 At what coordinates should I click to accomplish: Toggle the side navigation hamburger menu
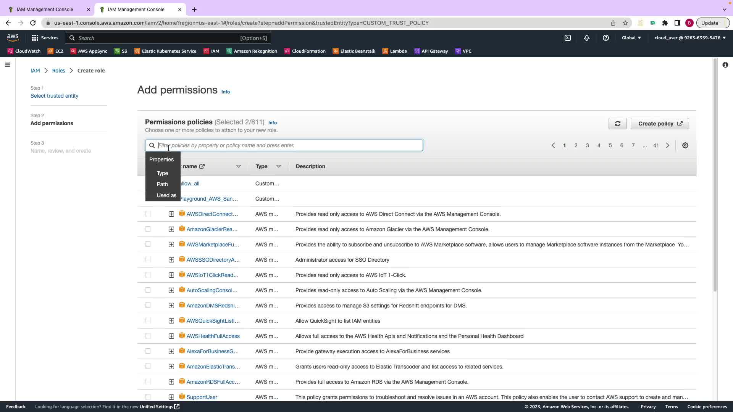tap(7, 65)
